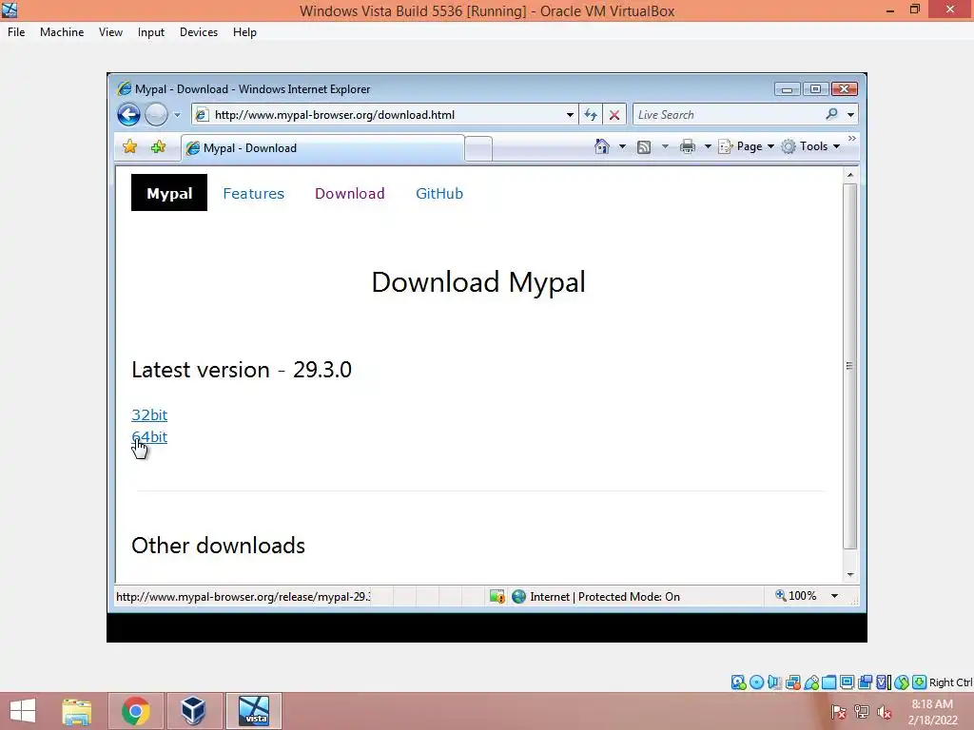Viewport: 974px width, 730px height.
Task: Open the VirtualBox Machine menu
Action: [62, 32]
